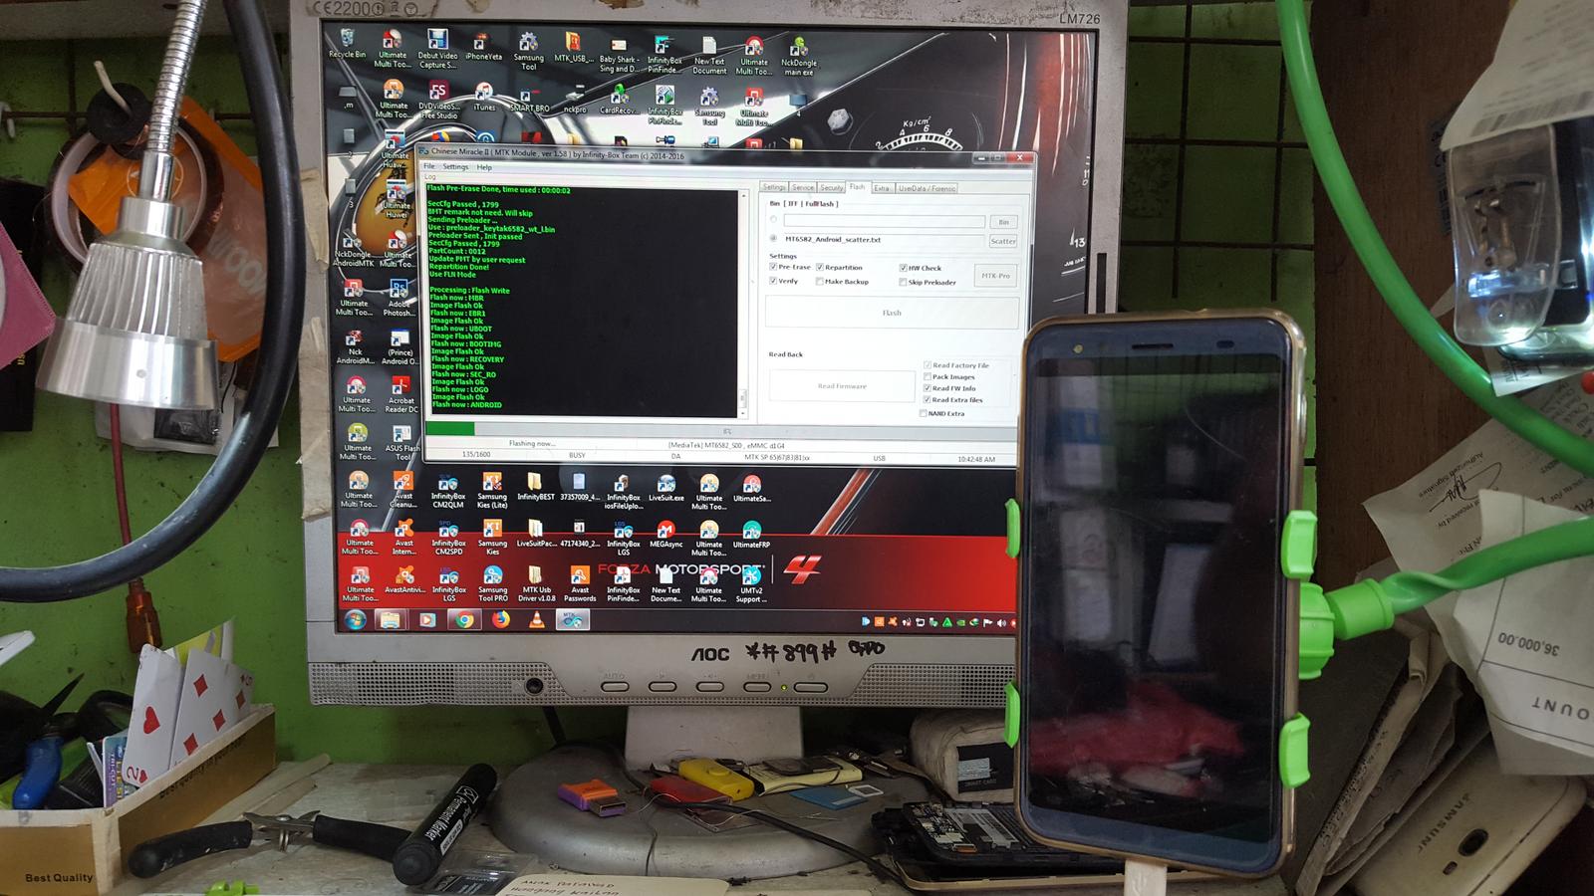The image size is (1594, 896).
Task: Launch InfinityBox CM2QLM shortcut
Action: point(448,492)
